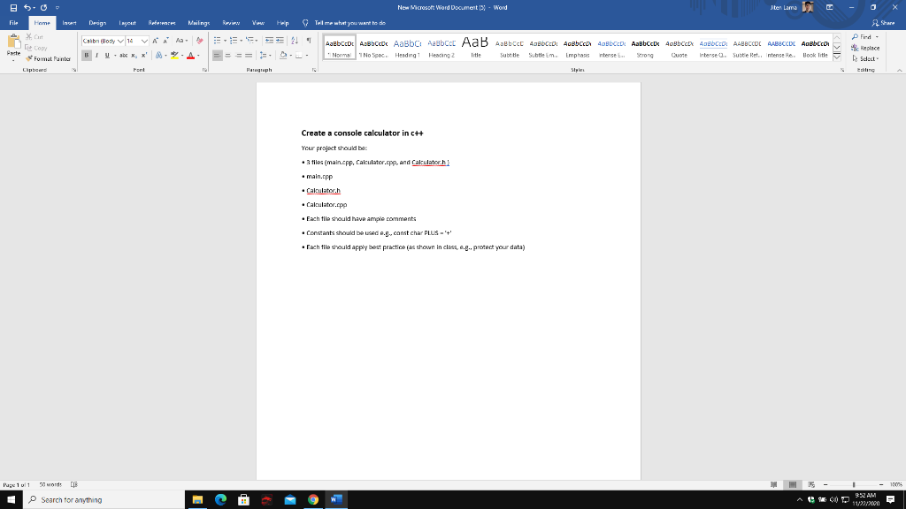Toggle subscript formatting
906x509 pixels.
point(134,55)
